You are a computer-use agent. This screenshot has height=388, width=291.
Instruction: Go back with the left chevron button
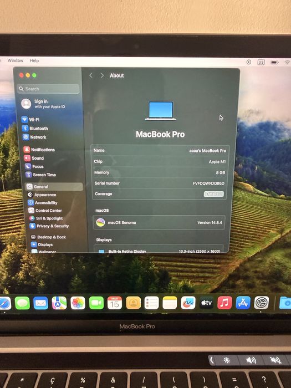click(x=91, y=75)
